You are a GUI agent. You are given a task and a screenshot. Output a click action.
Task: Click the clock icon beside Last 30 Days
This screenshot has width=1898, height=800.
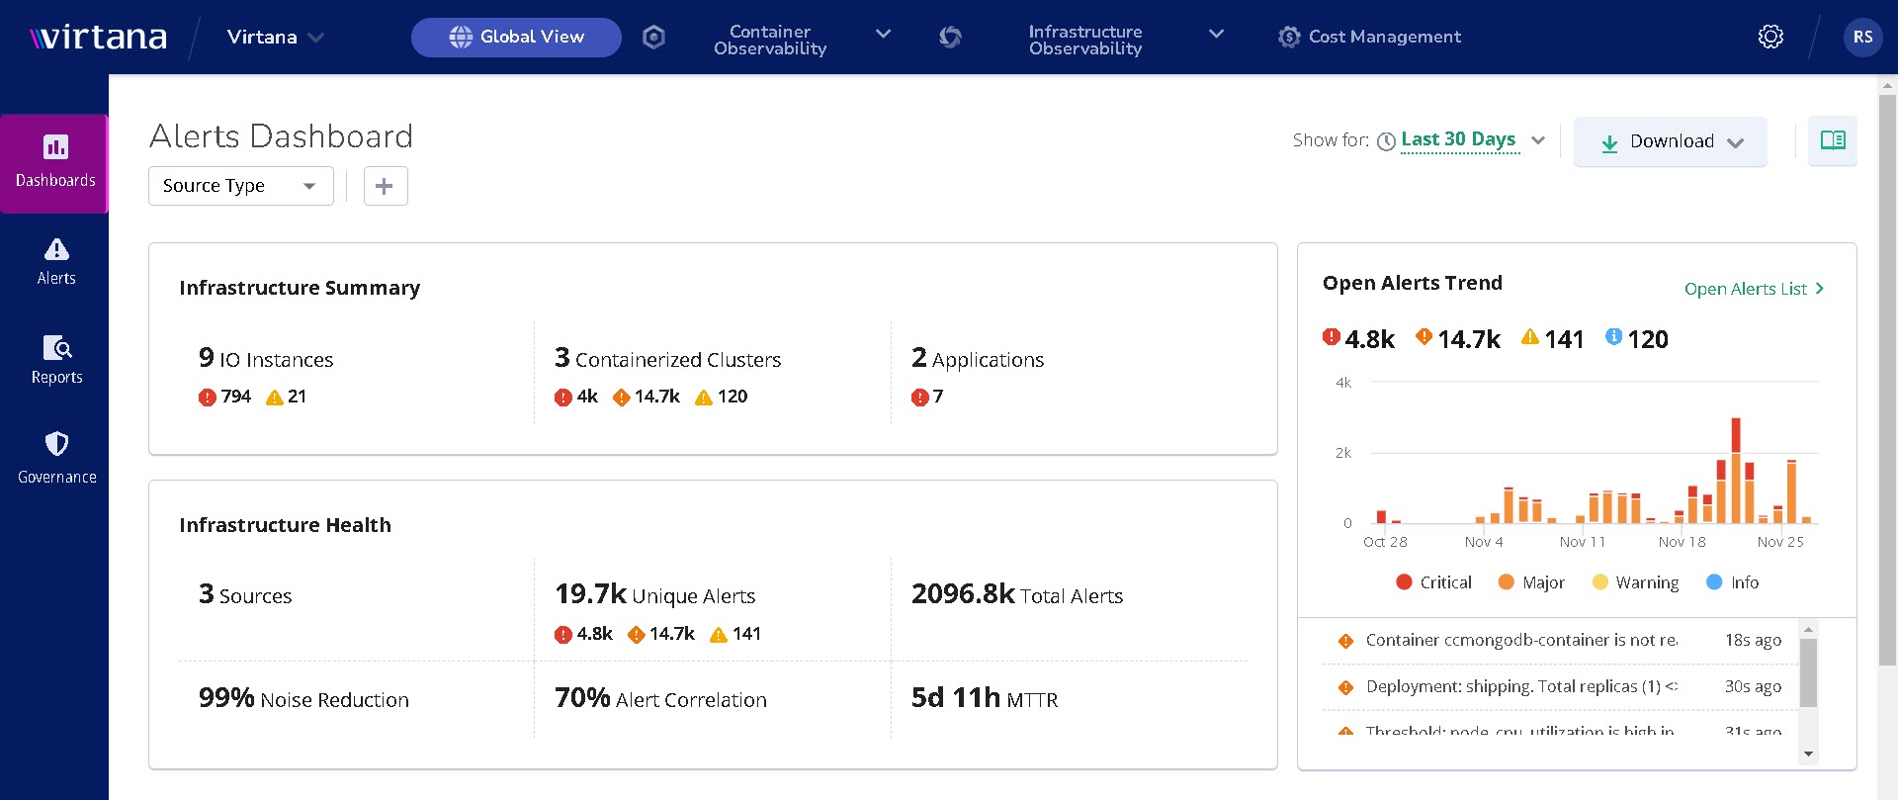(1386, 141)
